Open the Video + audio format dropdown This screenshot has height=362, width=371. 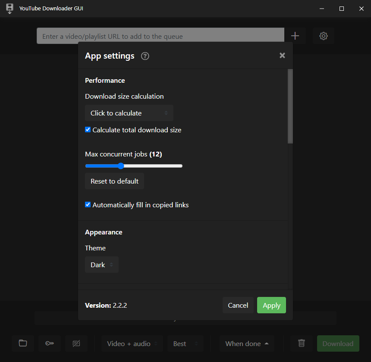pos(132,343)
